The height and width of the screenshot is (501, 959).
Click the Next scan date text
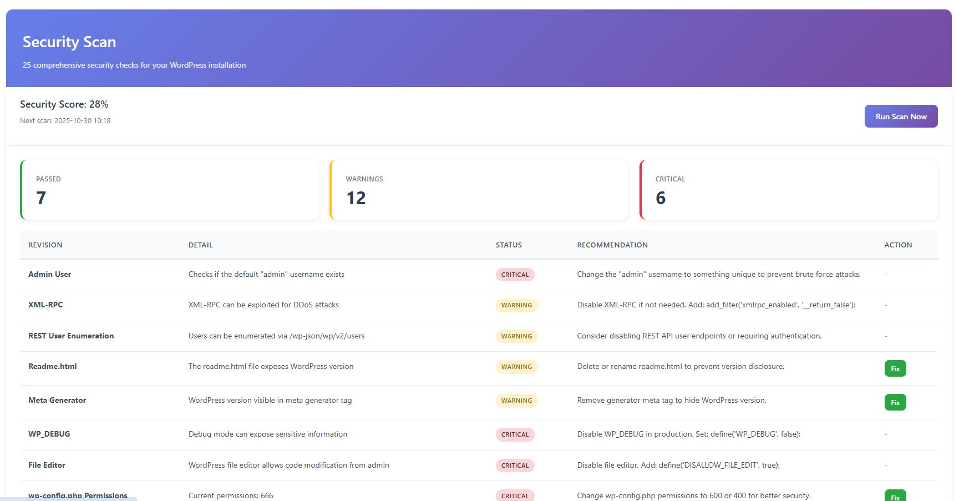(65, 120)
